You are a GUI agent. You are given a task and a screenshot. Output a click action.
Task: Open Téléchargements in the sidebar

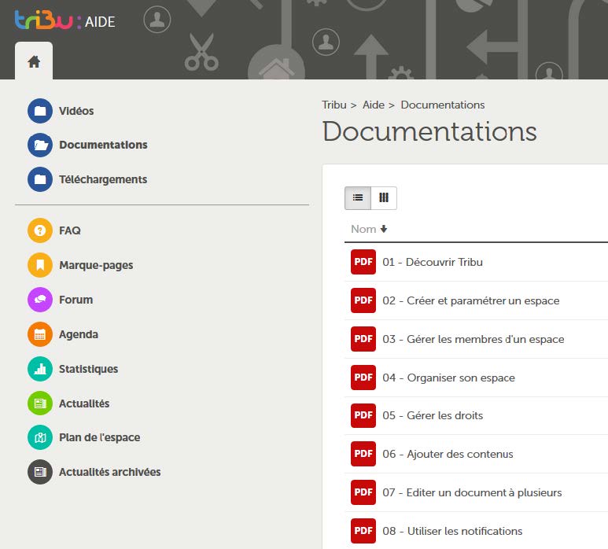[x=103, y=179]
